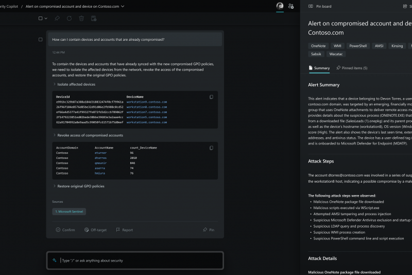
Task: Mark the response as Off-target
Action: [95, 230]
